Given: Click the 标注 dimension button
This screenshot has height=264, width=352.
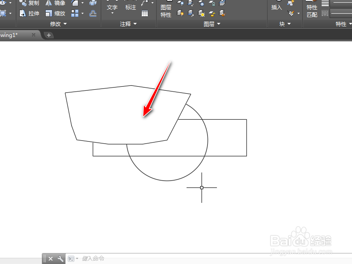Looking at the screenshot, I should 131,7.
